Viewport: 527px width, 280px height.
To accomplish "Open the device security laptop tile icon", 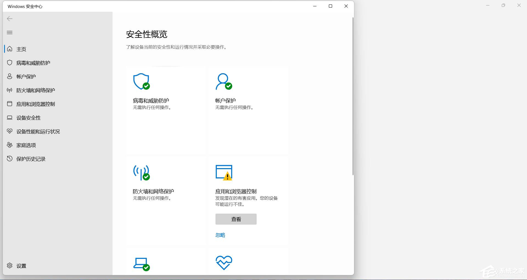I will [142, 264].
